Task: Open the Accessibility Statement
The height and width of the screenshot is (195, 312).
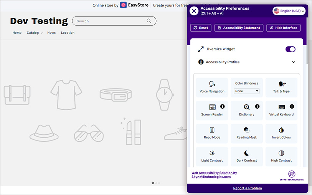Action: tap(239, 28)
